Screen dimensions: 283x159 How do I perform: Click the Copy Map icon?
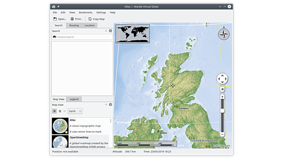tap(90, 19)
